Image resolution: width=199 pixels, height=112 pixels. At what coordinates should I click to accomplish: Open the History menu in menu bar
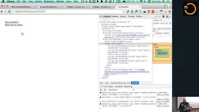click(x=38, y=1)
